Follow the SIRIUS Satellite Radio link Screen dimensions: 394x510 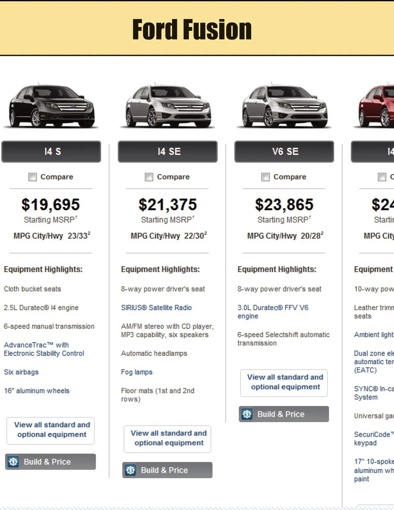[x=156, y=308]
